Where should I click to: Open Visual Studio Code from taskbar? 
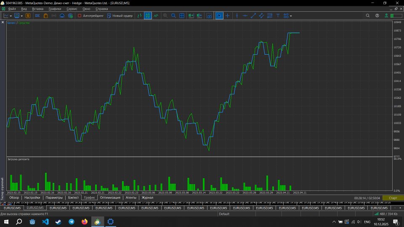(x=45, y=222)
